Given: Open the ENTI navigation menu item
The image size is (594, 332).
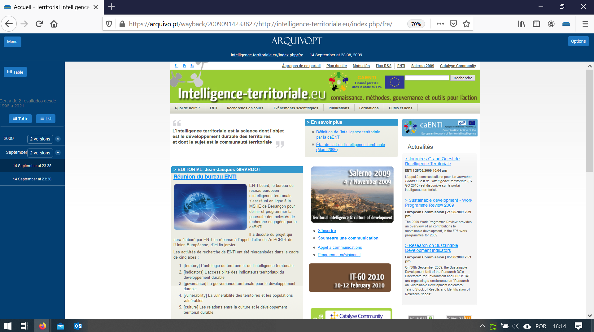Looking at the screenshot, I should (213, 108).
